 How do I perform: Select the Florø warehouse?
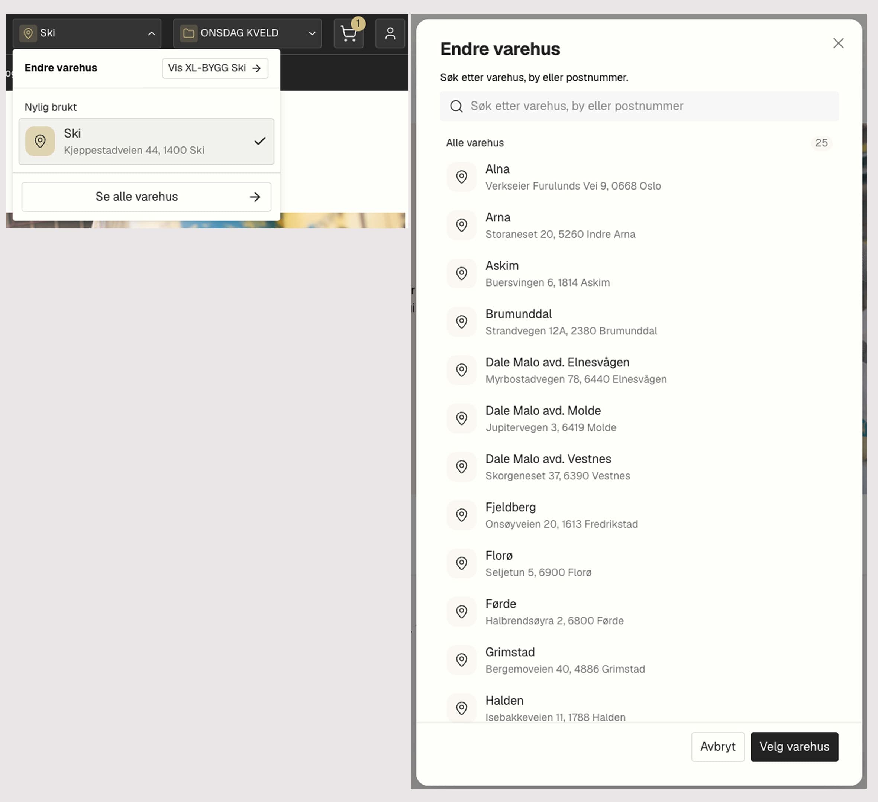coord(639,564)
